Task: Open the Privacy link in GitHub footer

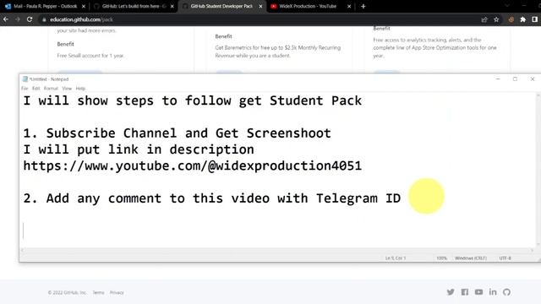Action: pyautogui.click(x=117, y=293)
